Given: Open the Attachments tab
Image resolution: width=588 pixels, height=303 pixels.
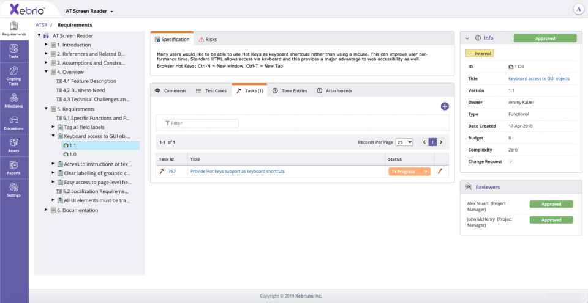Looking at the screenshot, I should pyautogui.click(x=334, y=90).
